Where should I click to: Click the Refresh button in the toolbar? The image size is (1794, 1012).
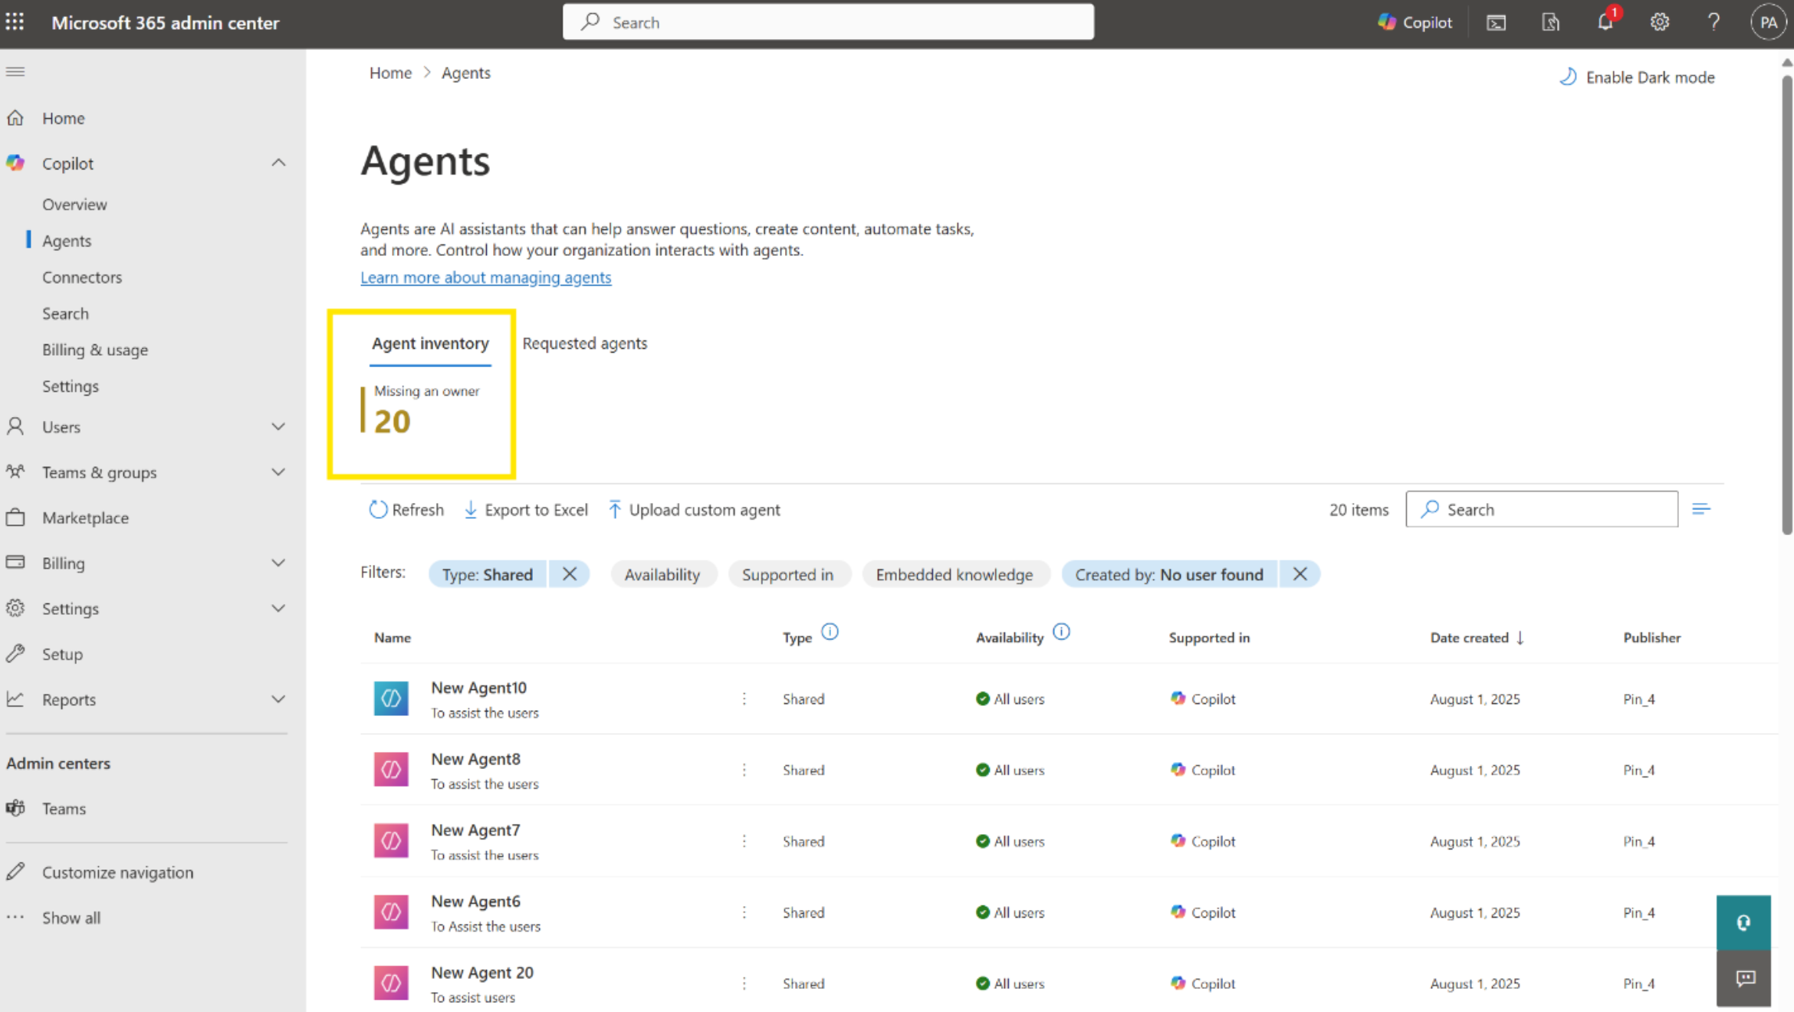click(x=406, y=510)
